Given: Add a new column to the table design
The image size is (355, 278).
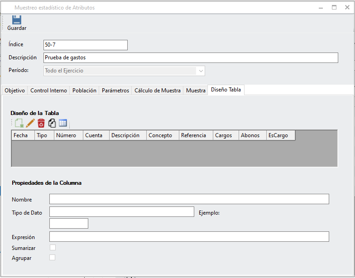Looking at the screenshot, I should pyautogui.click(x=19, y=123).
